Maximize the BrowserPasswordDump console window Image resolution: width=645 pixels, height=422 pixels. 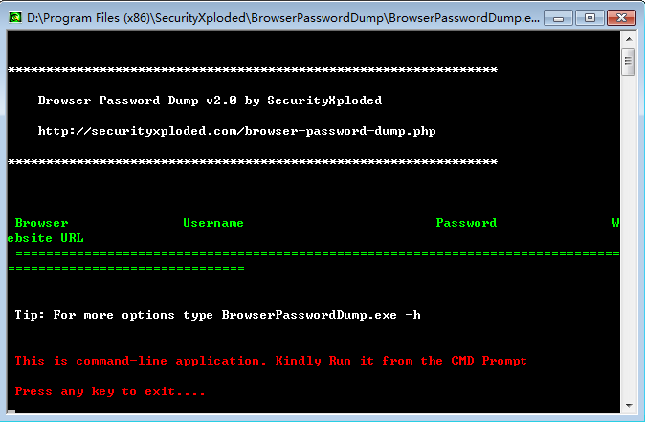[x=589, y=17]
